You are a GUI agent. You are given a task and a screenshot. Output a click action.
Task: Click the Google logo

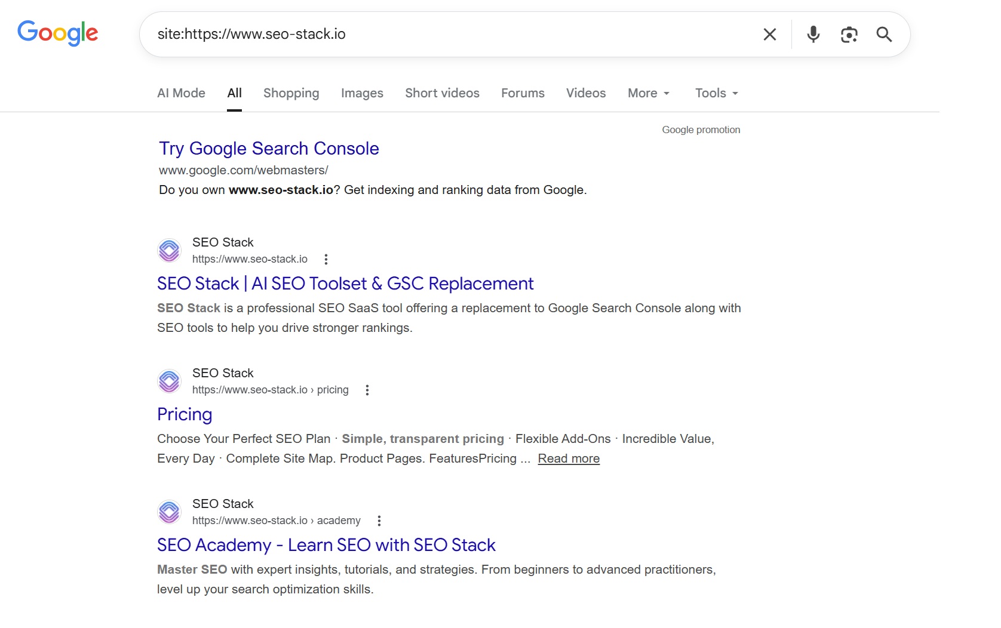tap(57, 33)
